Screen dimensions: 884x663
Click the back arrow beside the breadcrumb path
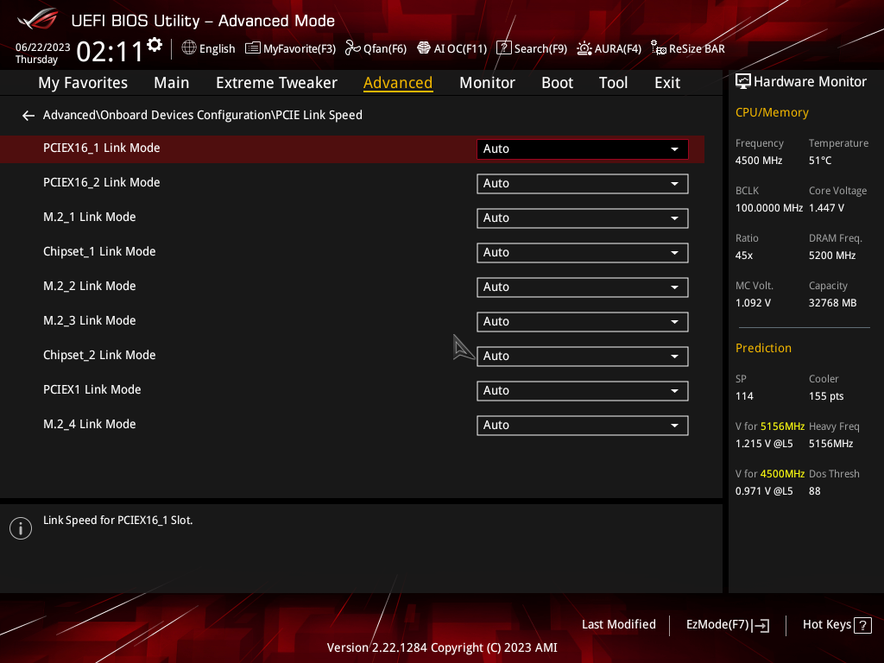coord(28,116)
